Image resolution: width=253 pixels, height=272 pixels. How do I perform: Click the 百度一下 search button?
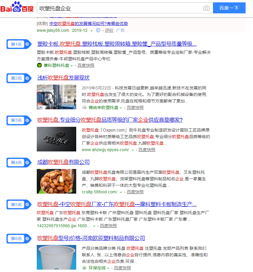coord(229,8)
